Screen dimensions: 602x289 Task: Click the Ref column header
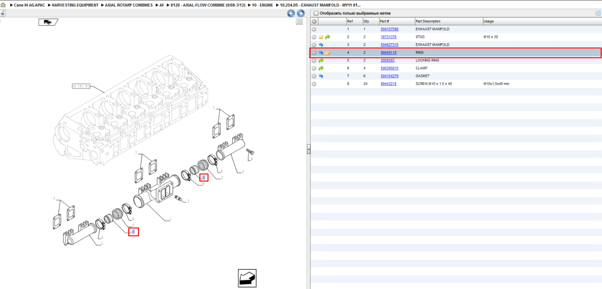pos(353,22)
